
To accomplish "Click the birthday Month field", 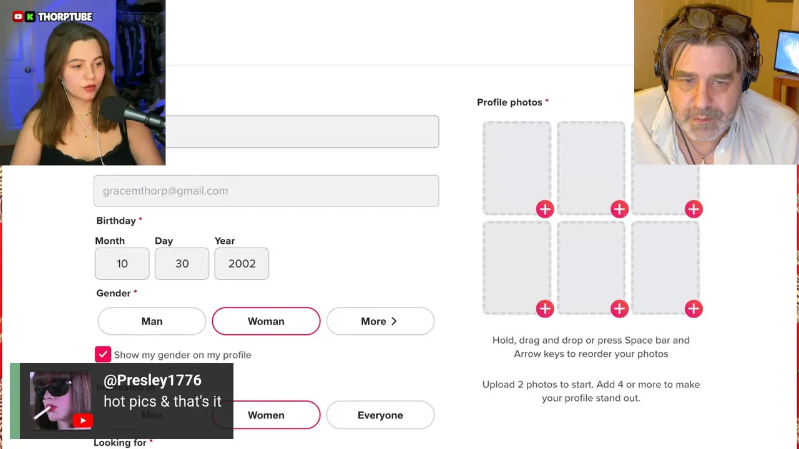I will (122, 264).
